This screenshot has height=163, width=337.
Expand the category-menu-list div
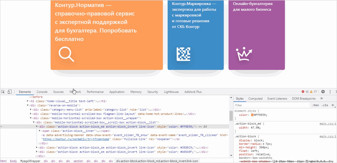tap(31, 110)
